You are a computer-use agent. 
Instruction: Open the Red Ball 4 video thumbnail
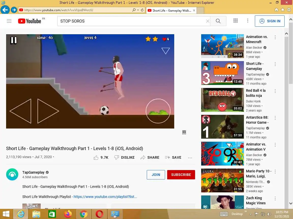tap(222, 100)
